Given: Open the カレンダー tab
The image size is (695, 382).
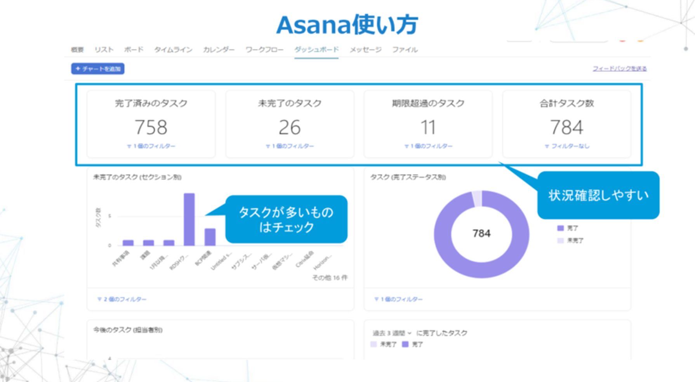Looking at the screenshot, I should click(219, 50).
